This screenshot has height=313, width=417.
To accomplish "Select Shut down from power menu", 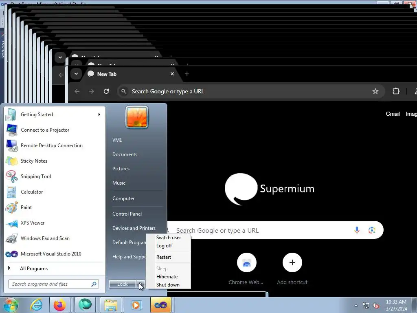I will (168, 285).
